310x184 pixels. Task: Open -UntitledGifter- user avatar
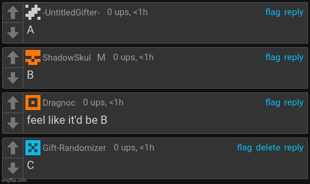click(x=33, y=12)
